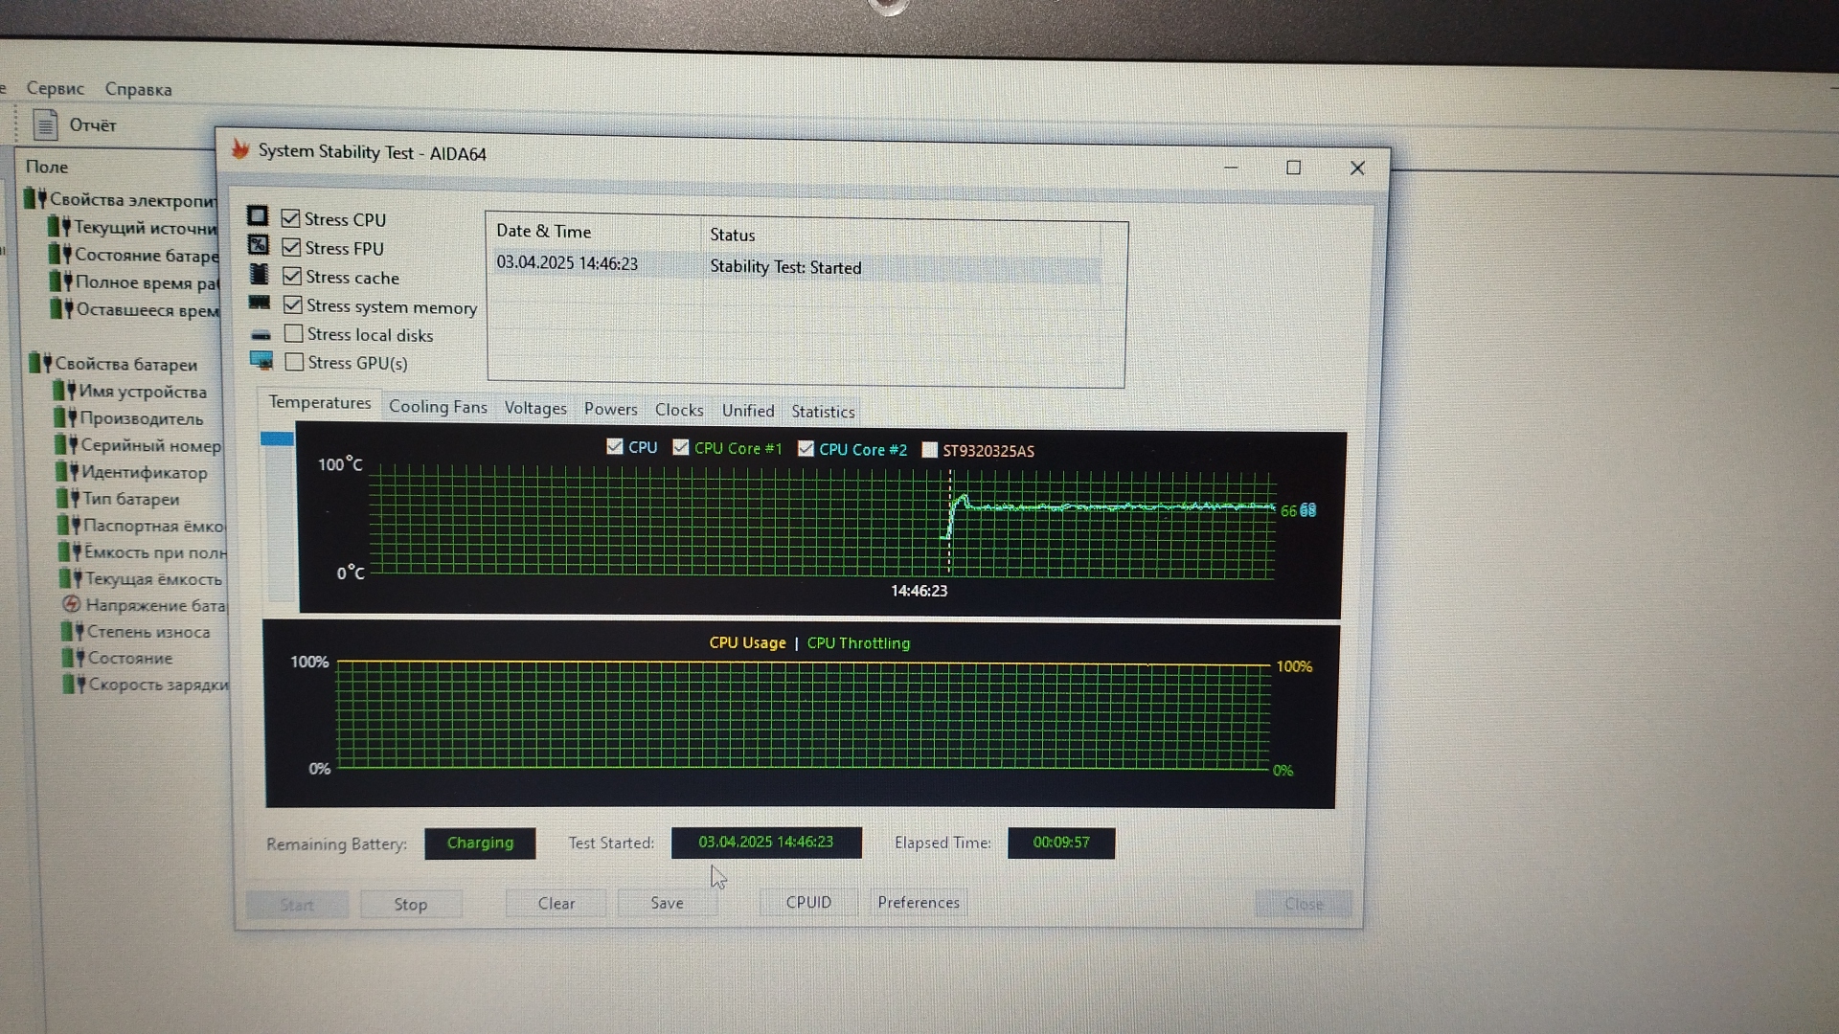Click the CPU chip icon beside Stress CPU
Screen dimensions: 1839x1034
(258, 216)
